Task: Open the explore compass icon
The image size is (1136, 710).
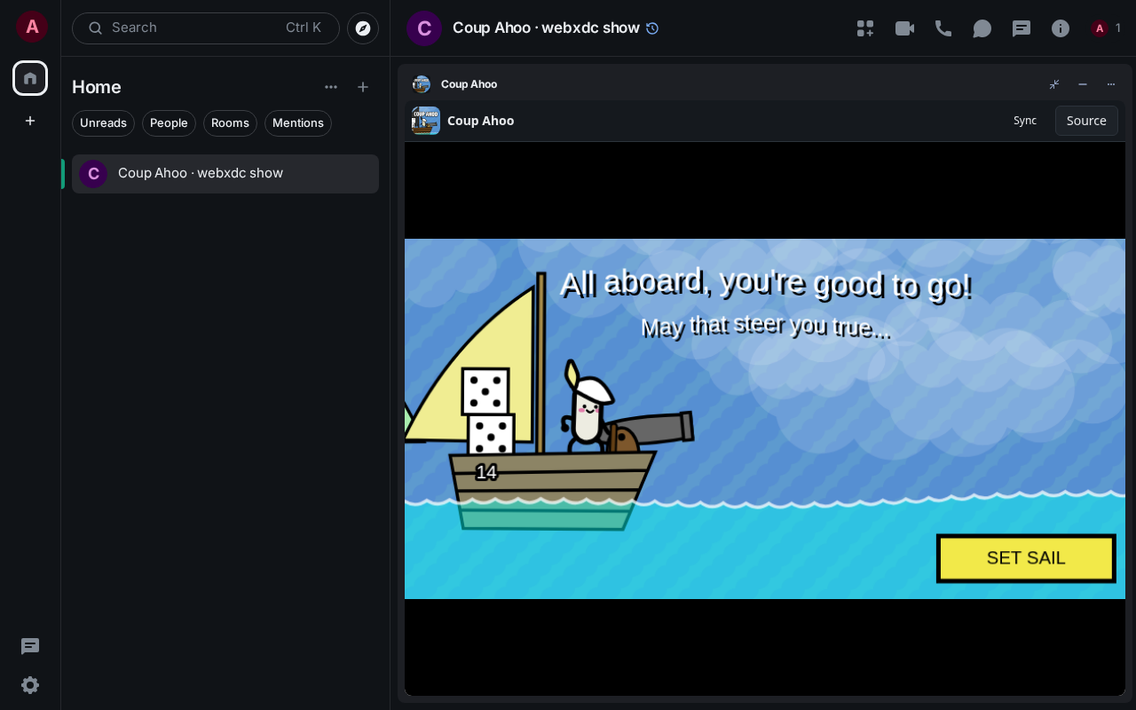Action: click(x=363, y=28)
